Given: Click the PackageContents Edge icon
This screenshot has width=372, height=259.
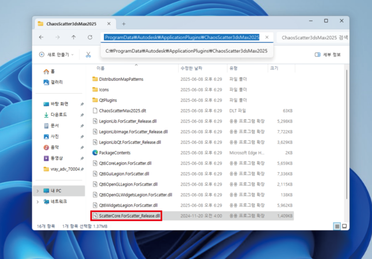Looking at the screenshot, I should (95, 153).
